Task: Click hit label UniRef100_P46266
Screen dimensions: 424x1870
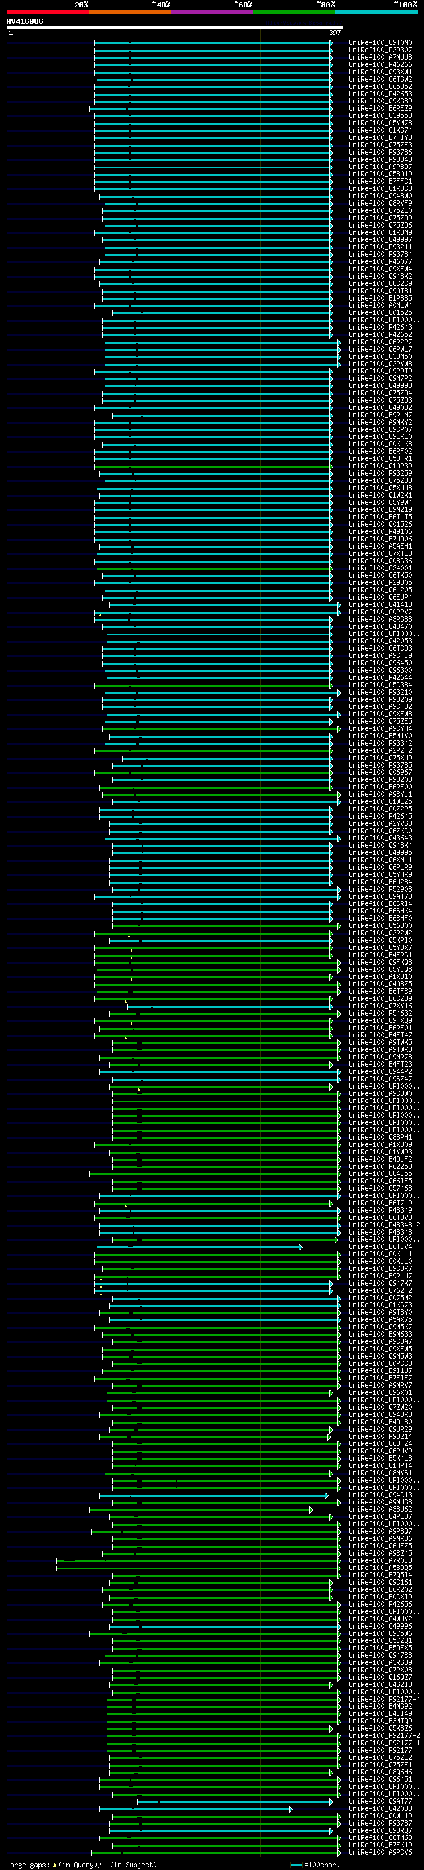Action: tap(380, 64)
